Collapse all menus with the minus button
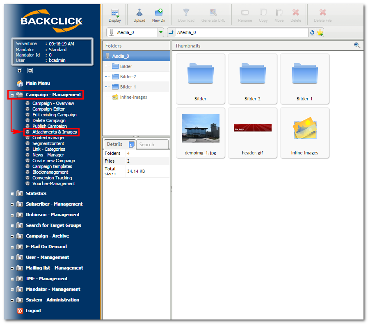Image resolution: width=368 pixels, height=324 pixels. coord(30,70)
